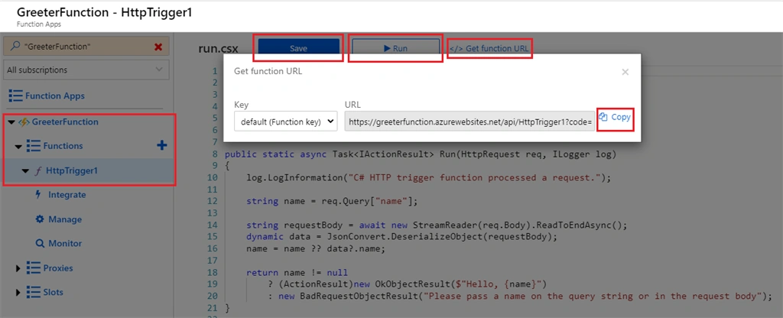The width and height of the screenshot is (783, 318).
Task: Click the HttpTrigger1 function f icon
Action: (x=38, y=170)
